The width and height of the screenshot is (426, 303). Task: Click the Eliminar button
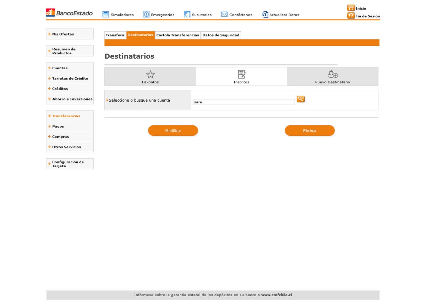[x=310, y=131]
